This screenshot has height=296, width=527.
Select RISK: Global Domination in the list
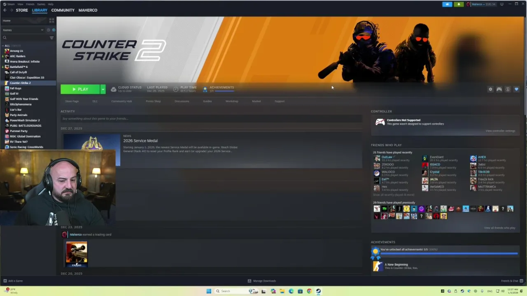pyautogui.click(x=25, y=136)
